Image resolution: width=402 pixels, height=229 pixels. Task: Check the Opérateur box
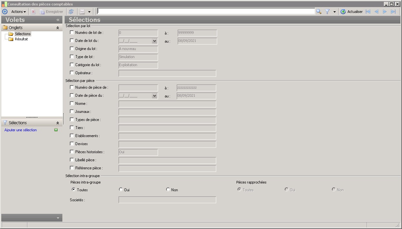(72, 73)
